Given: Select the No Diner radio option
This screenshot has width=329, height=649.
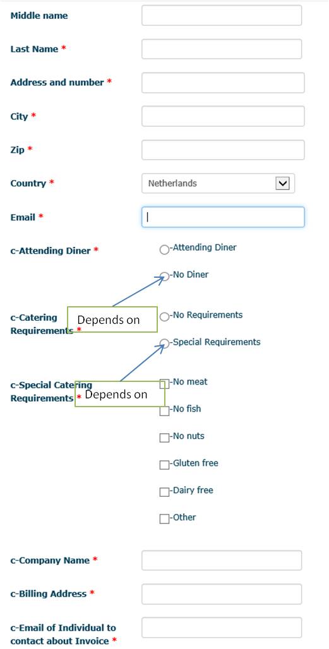Looking at the screenshot, I should pos(164,277).
